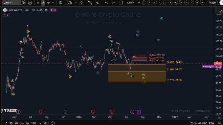Switch to the 1Y date range
223x125 pixels.
point(40,123)
